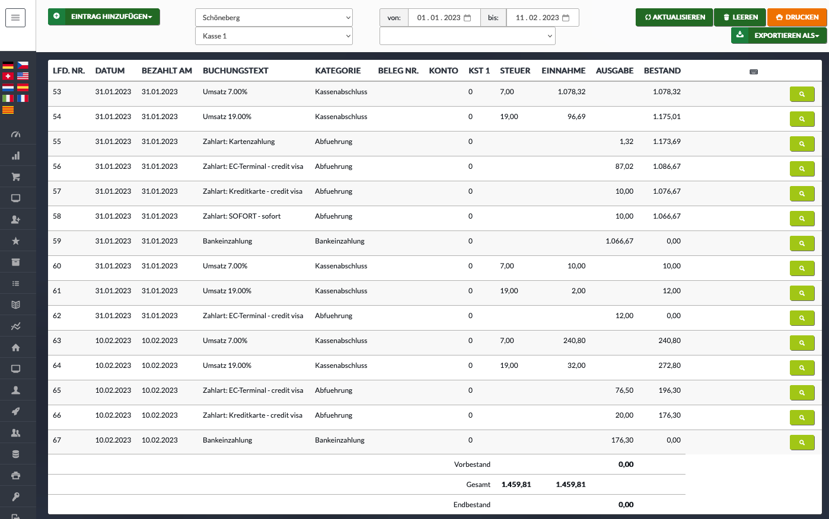Click monitor icon below the home icon
Image resolution: width=829 pixels, height=519 pixels.
coord(16,369)
